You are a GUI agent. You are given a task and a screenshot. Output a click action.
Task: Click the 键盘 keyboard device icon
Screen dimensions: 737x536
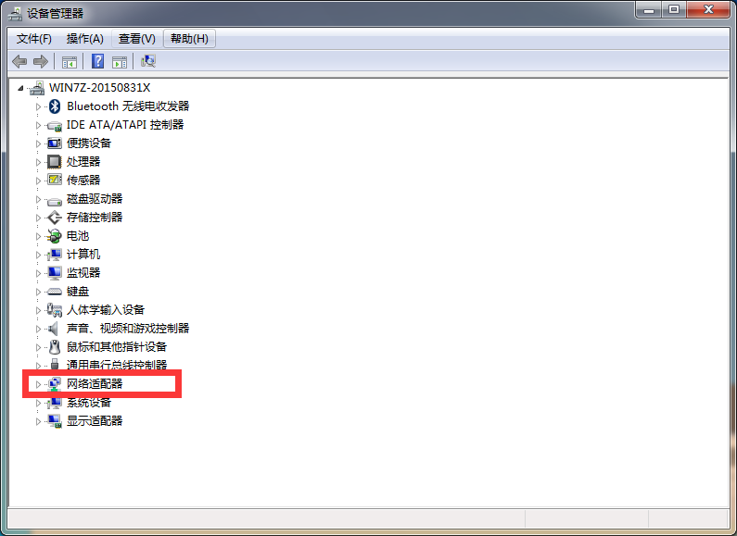[x=55, y=292]
